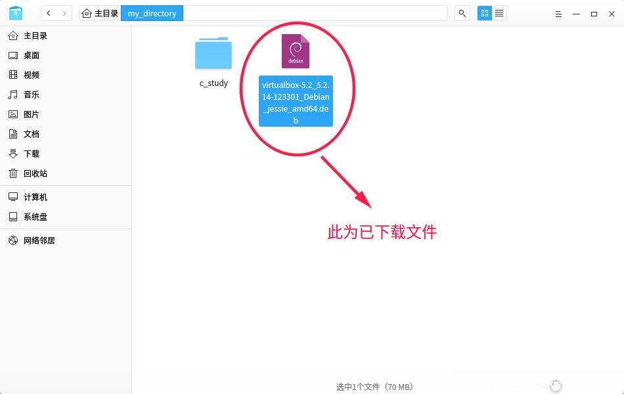Click the 主目录 breadcrumb text

(x=106, y=14)
